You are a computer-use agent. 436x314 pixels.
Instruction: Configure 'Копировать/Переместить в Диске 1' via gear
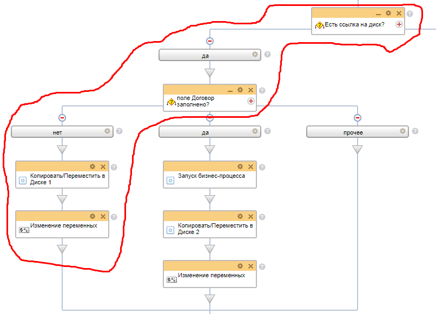(93, 167)
